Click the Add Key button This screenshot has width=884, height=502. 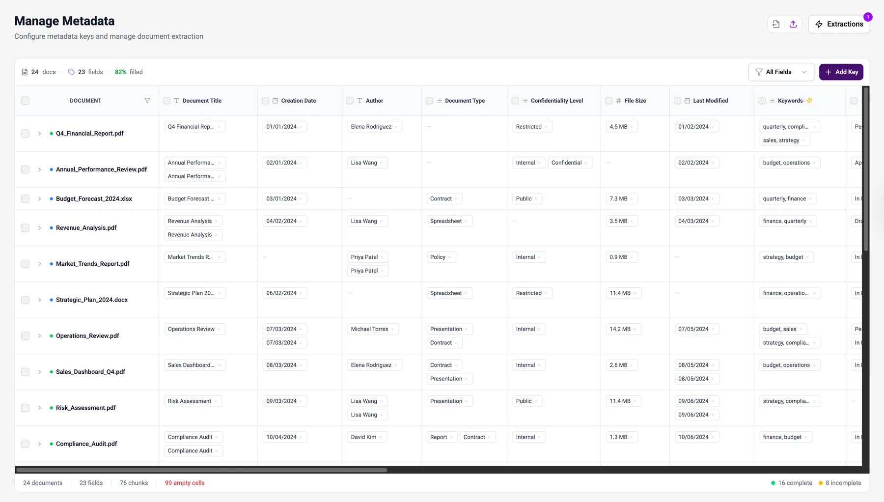(x=841, y=72)
